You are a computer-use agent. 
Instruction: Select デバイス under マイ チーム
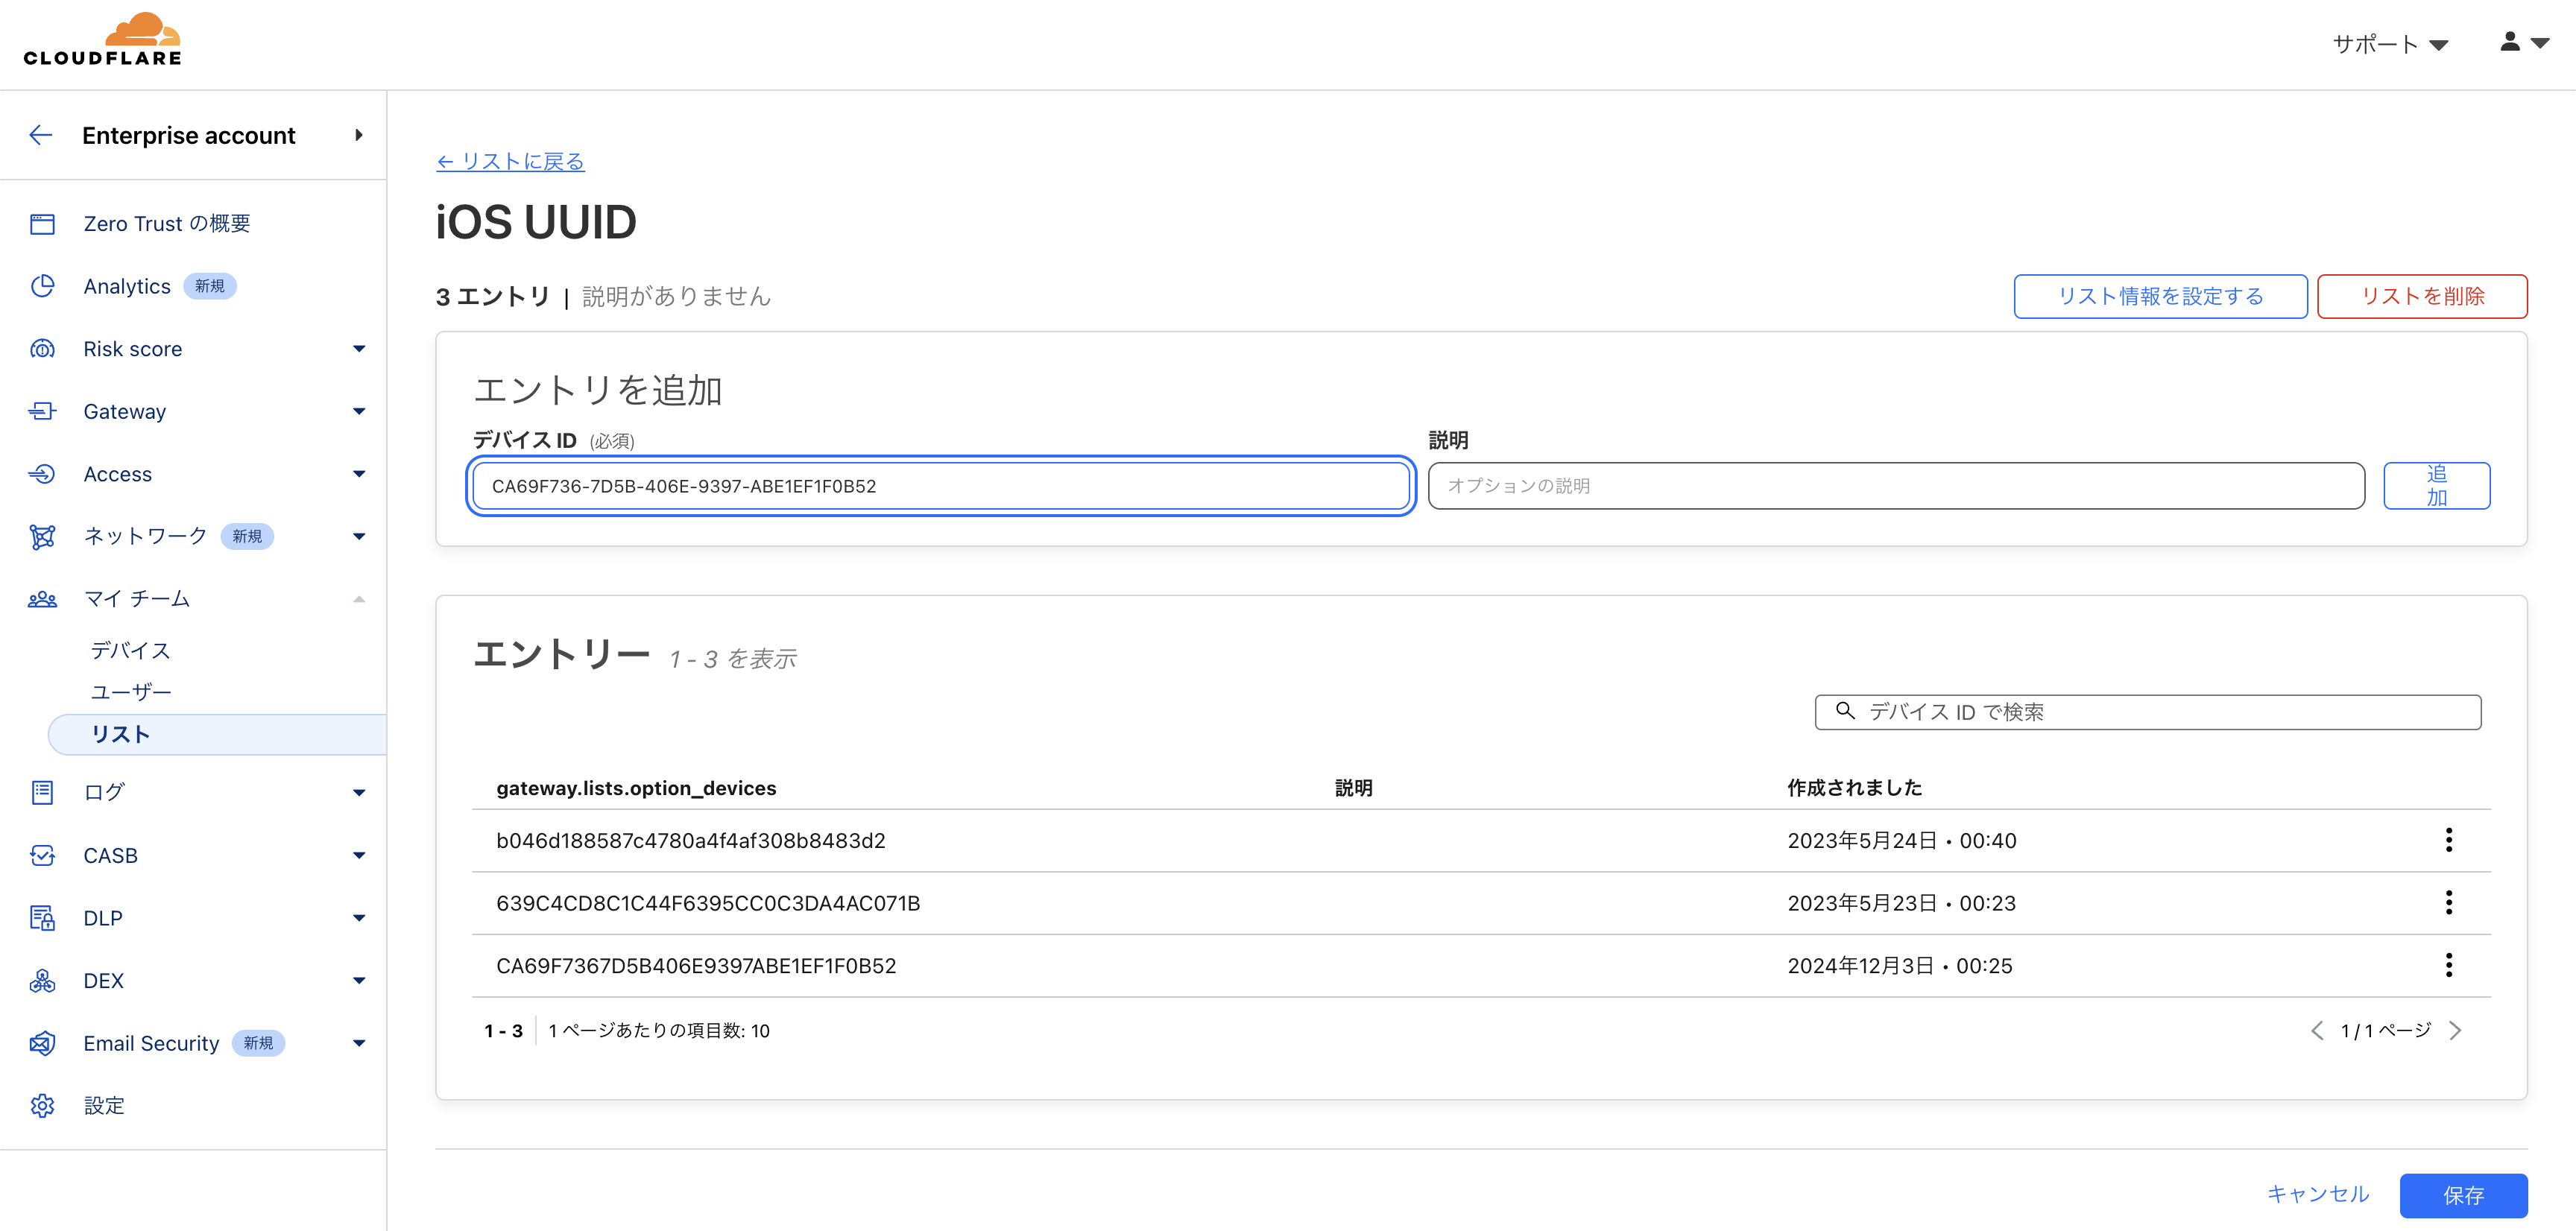coord(131,651)
